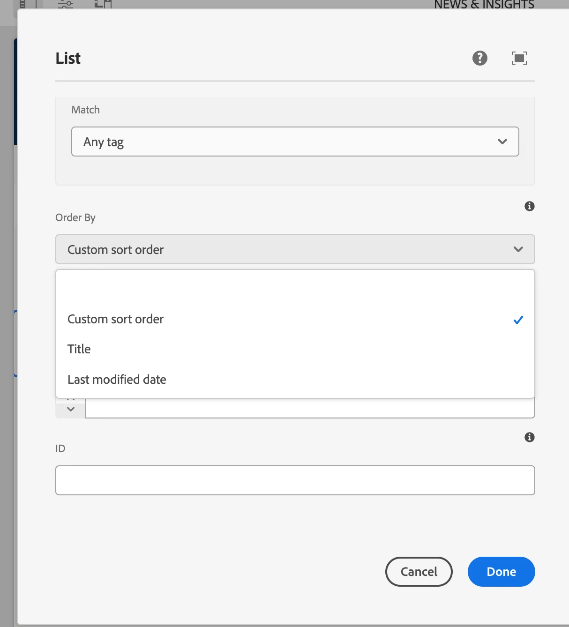This screenshot has width=569, height=627.
Task: Open the Match 'Any tag' dropdown
Action: (x=295, y=142)
